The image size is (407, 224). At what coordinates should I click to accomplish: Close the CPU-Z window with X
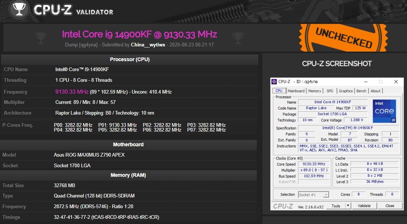(x=396, y=82)
